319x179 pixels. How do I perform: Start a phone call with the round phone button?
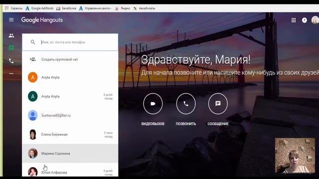tap(186, 104)
